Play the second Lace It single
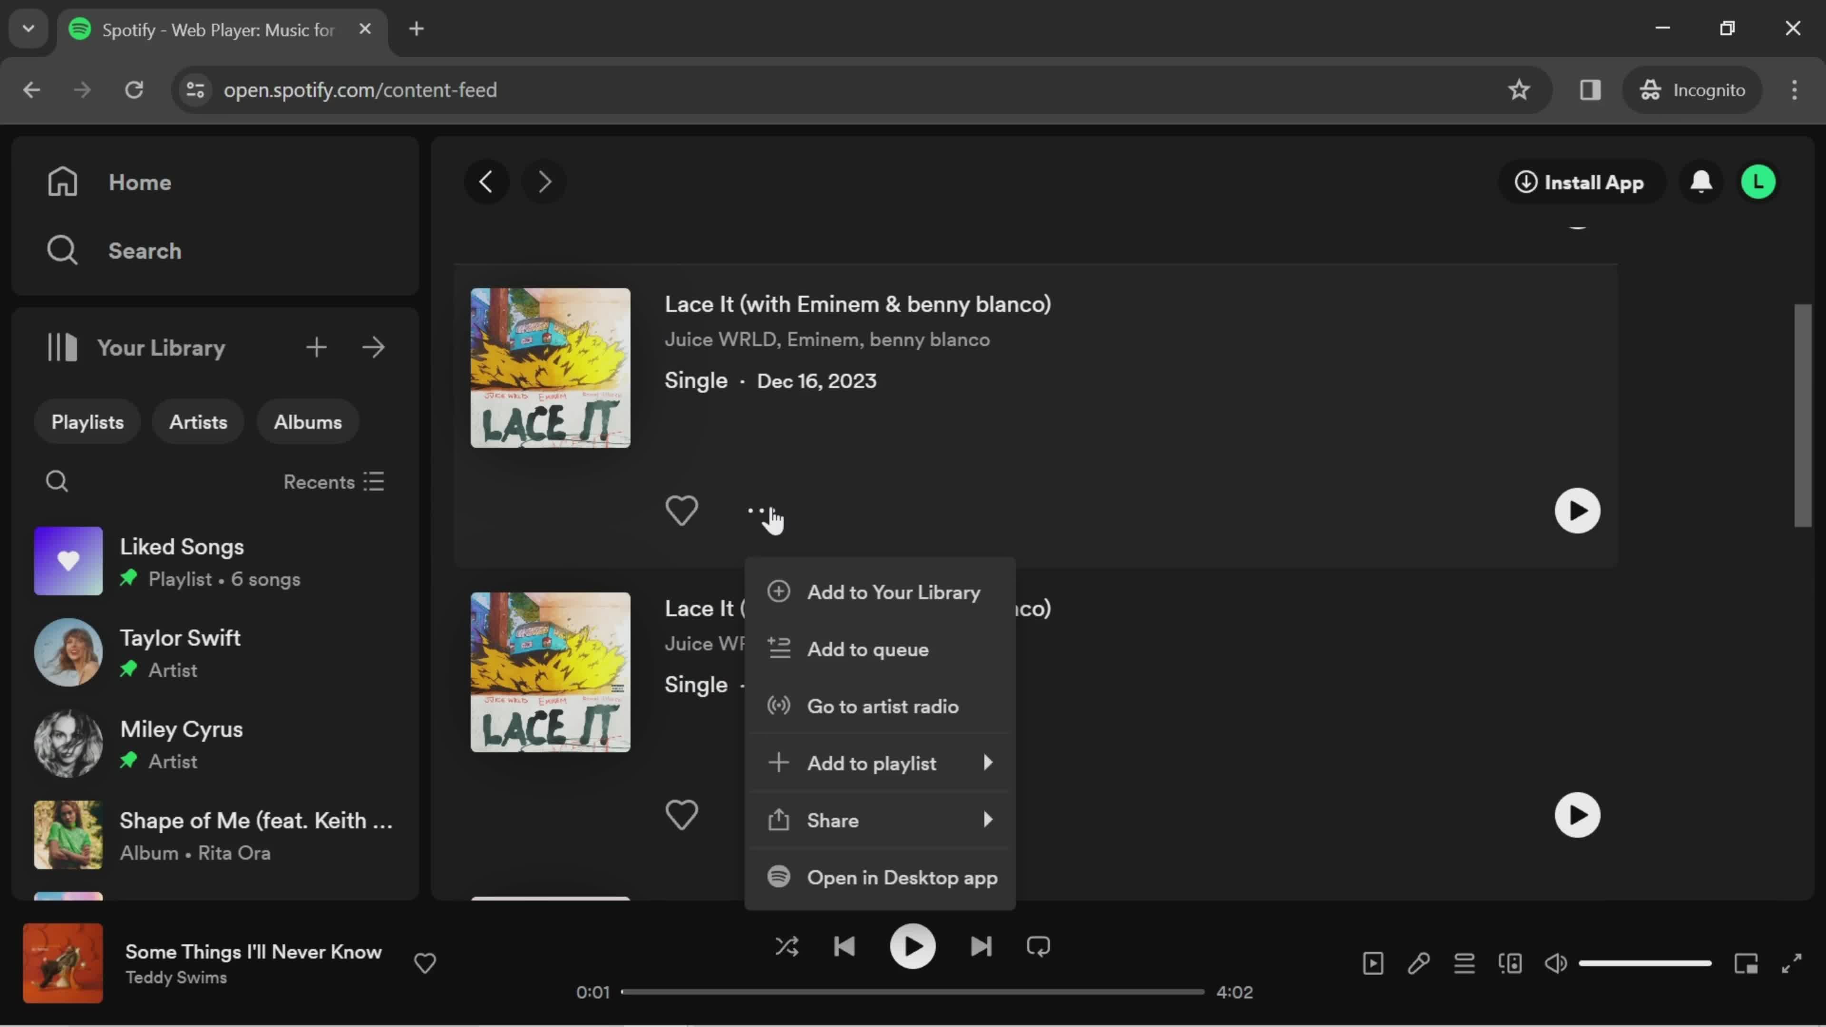 coord(1577,815)
